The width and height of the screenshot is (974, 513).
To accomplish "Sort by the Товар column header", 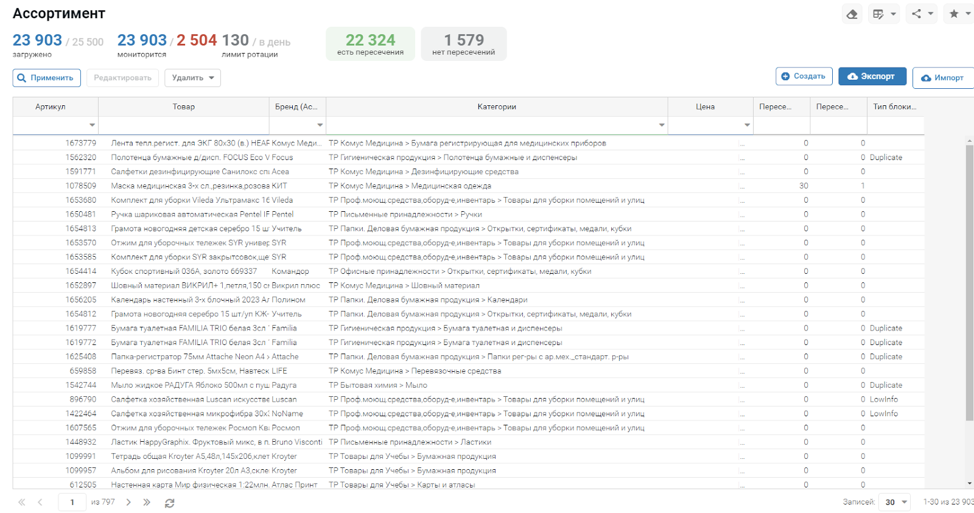I will click(183, 106).
